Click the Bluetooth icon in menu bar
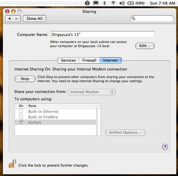This screenshot has height=176, width=178. coord(104,3)
